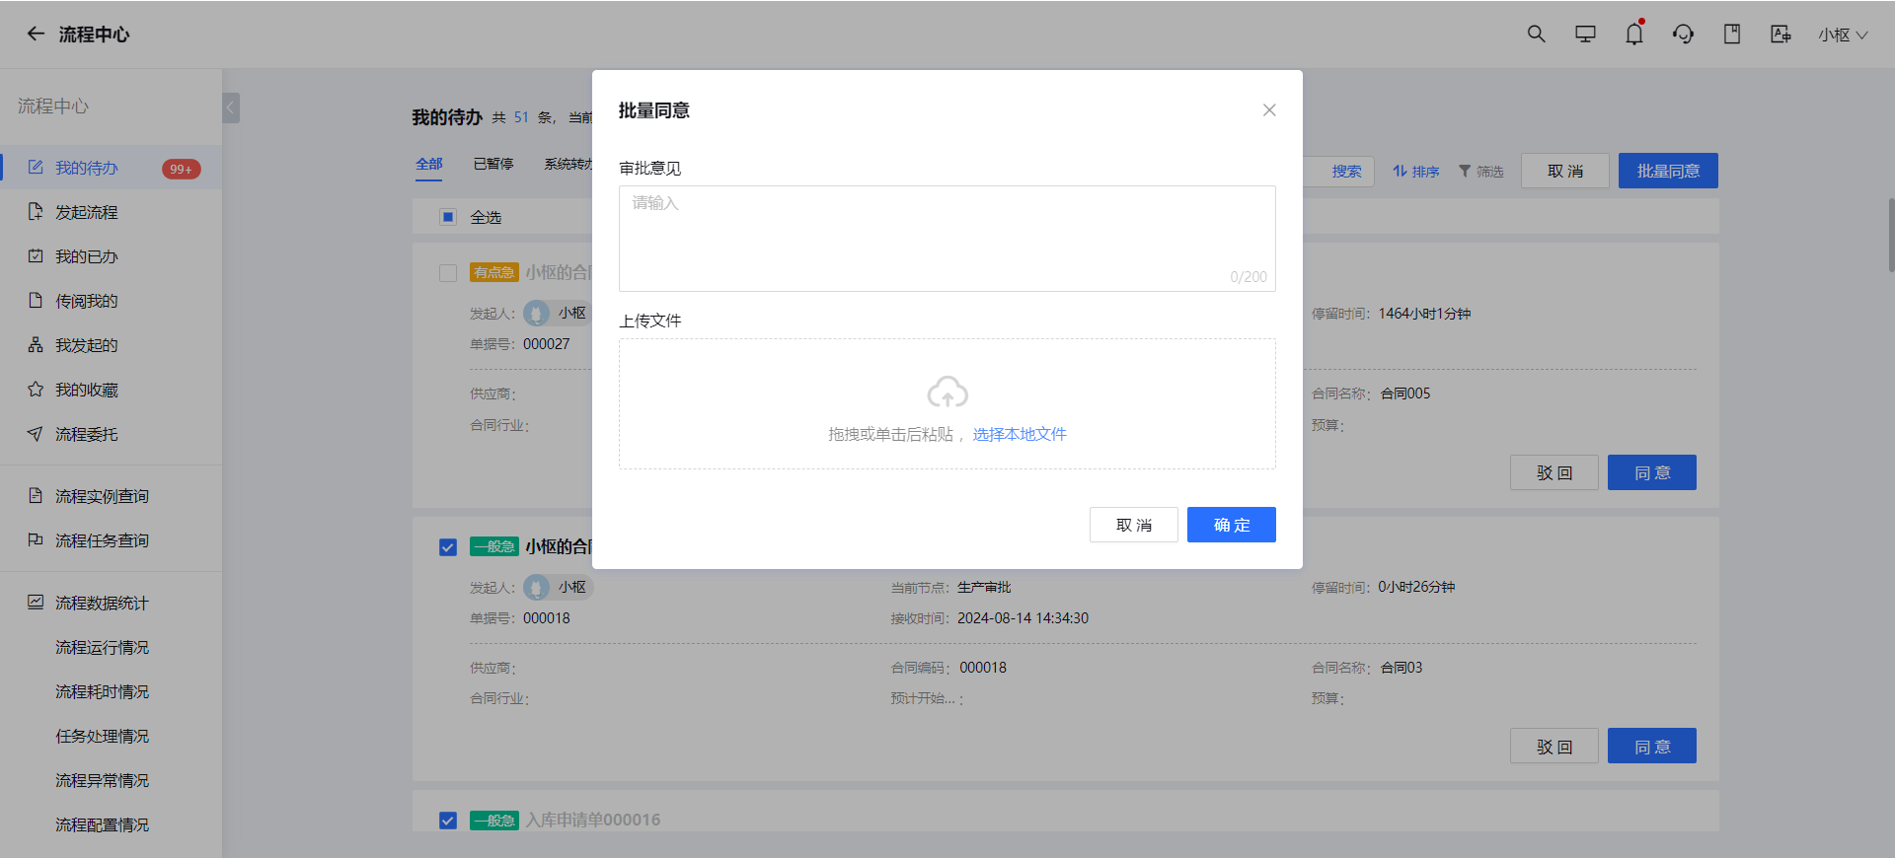Open the 小枢 user dropdown
Screen dimensions: 1895x858
tap(1843, 35)
